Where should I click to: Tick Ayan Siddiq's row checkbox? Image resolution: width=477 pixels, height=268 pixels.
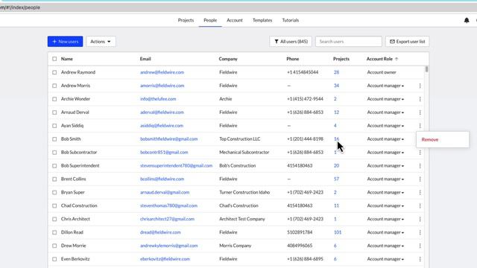[x=54, y=126]
